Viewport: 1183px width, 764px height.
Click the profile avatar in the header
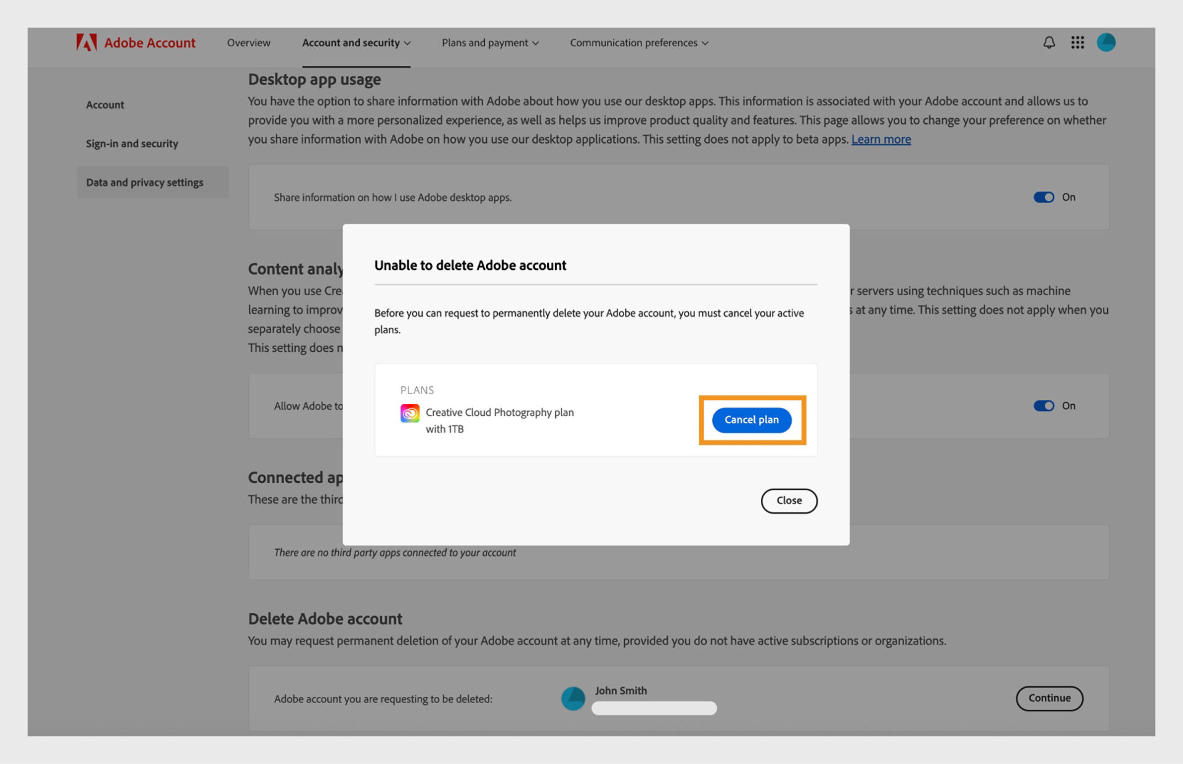pos(1106,43)
